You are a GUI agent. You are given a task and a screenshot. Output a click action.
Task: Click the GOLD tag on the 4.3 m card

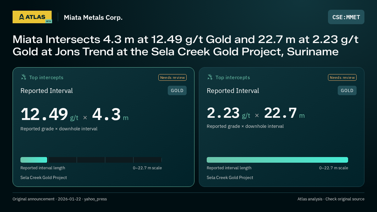[177, 90]
